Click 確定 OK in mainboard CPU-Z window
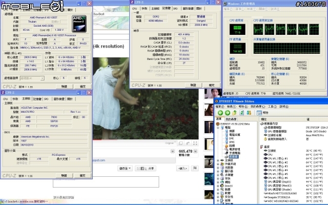The image size is (328, 205). (83, 175)
